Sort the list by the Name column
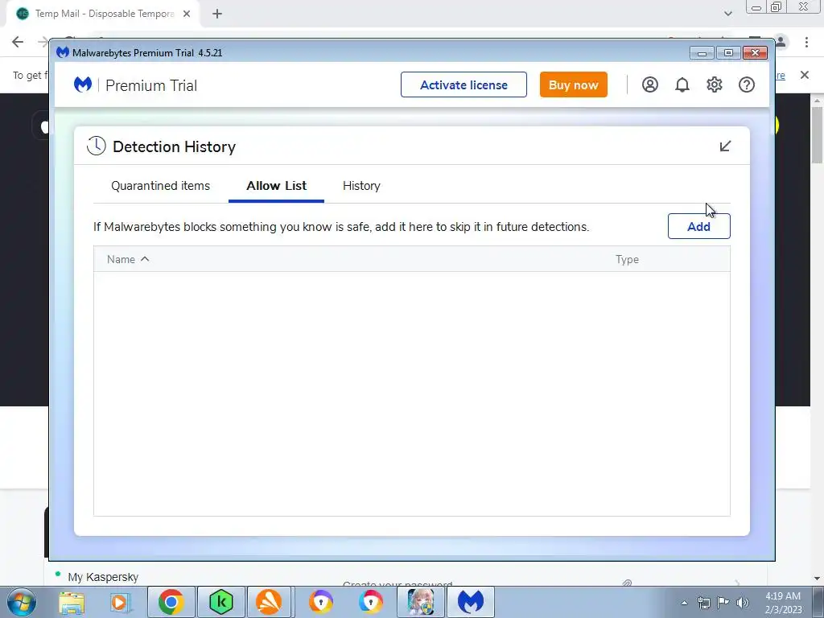Image resolution: width=824 pixels, height=618 pixels. coord(128,259)
